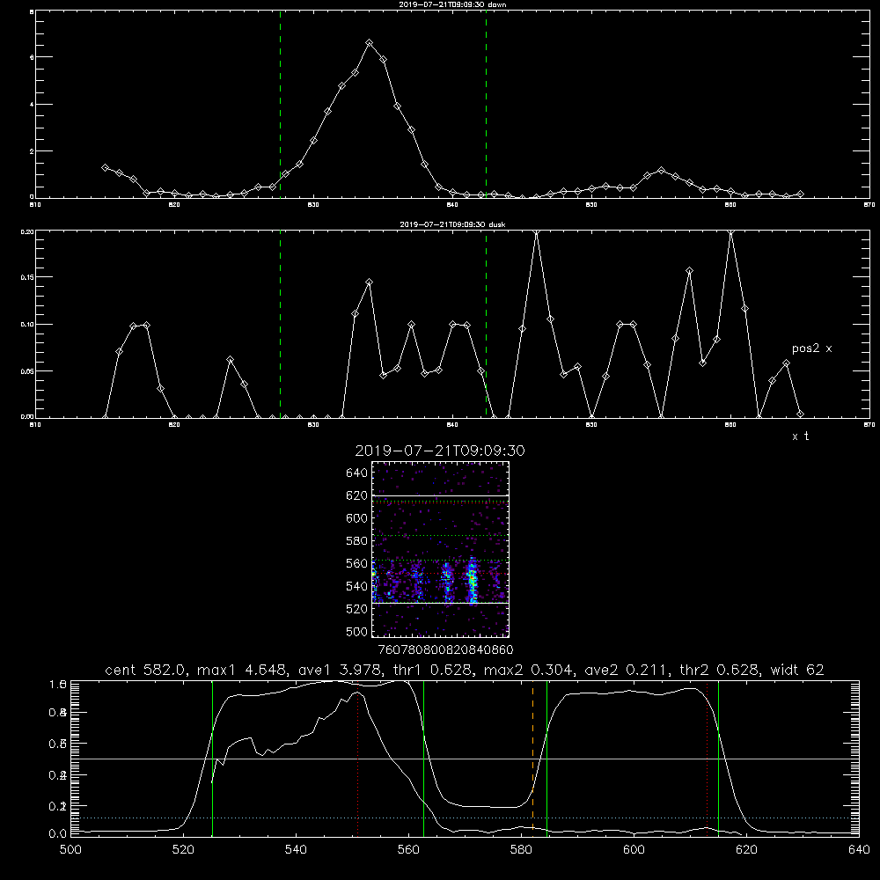Click the brightest vertical streak in the spectrogram
The image size is (880, 880).
(x=472, y=581)
